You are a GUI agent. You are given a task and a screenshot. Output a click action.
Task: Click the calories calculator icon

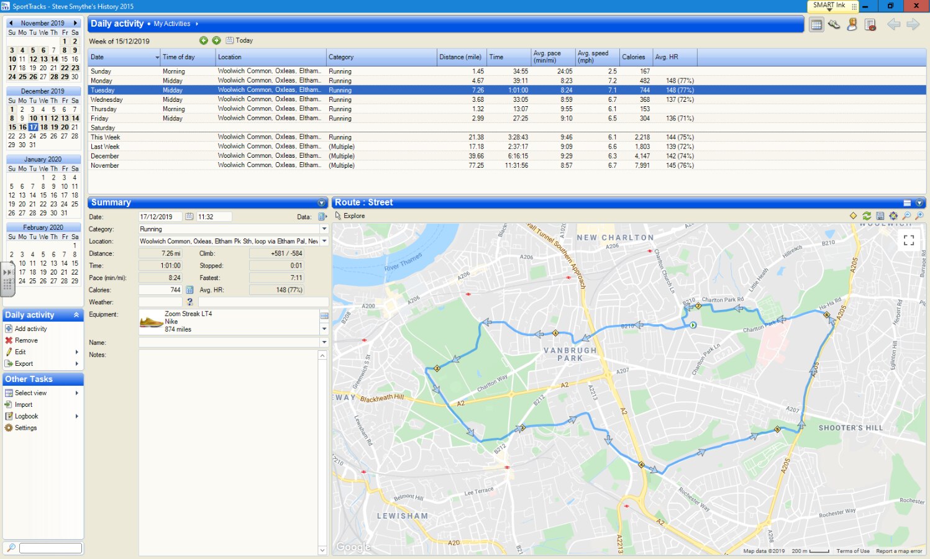(x=189, y=290)
